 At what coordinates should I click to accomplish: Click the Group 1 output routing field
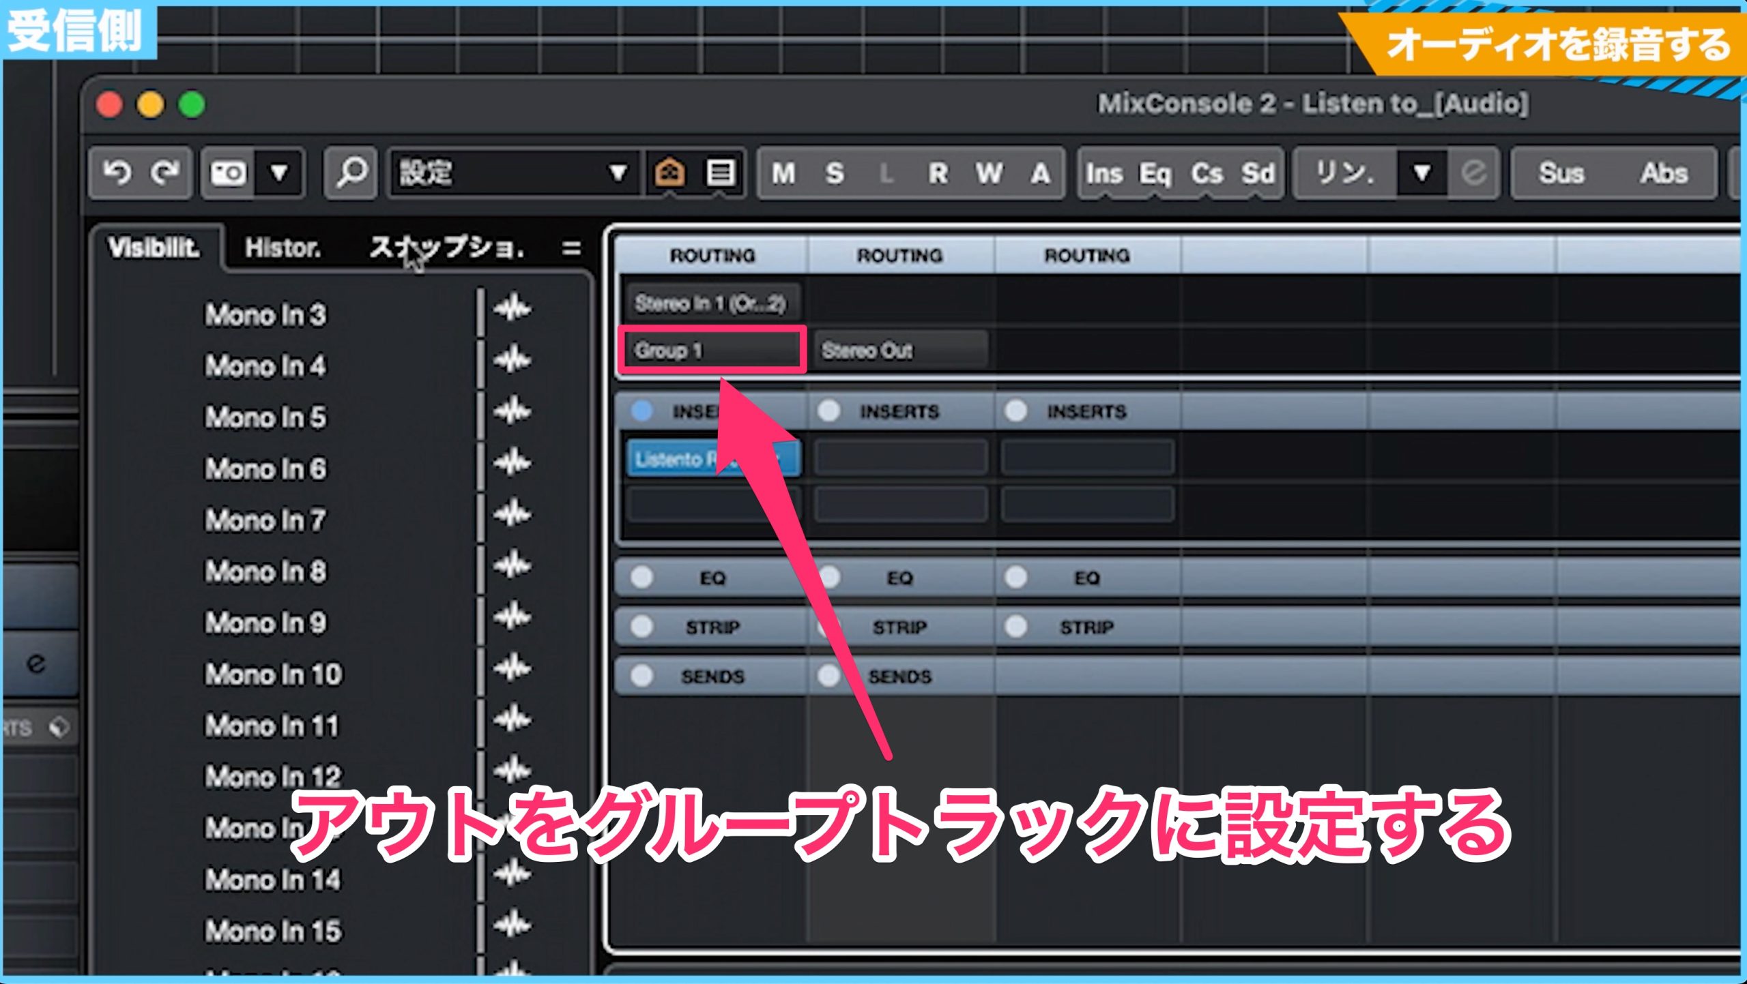click(712, 351)
